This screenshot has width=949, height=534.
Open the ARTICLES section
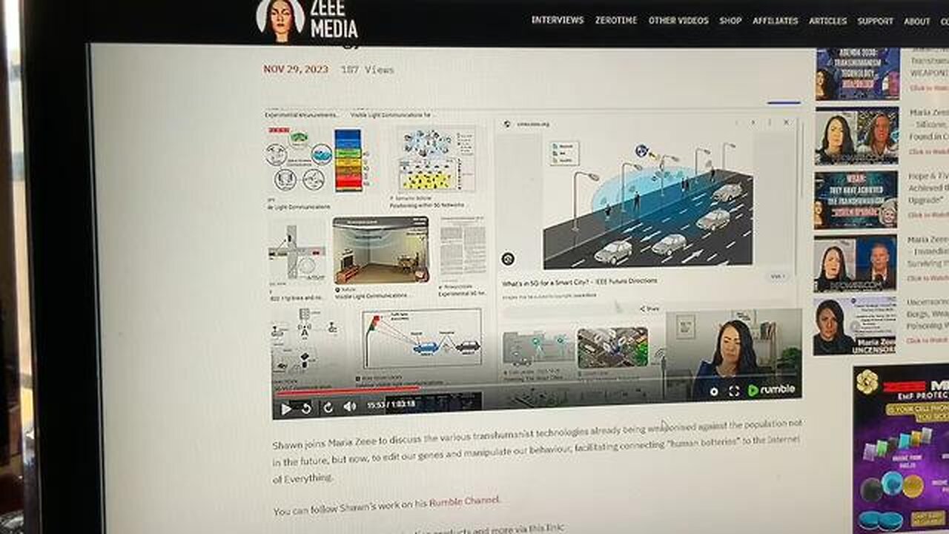tap(827, 21)
